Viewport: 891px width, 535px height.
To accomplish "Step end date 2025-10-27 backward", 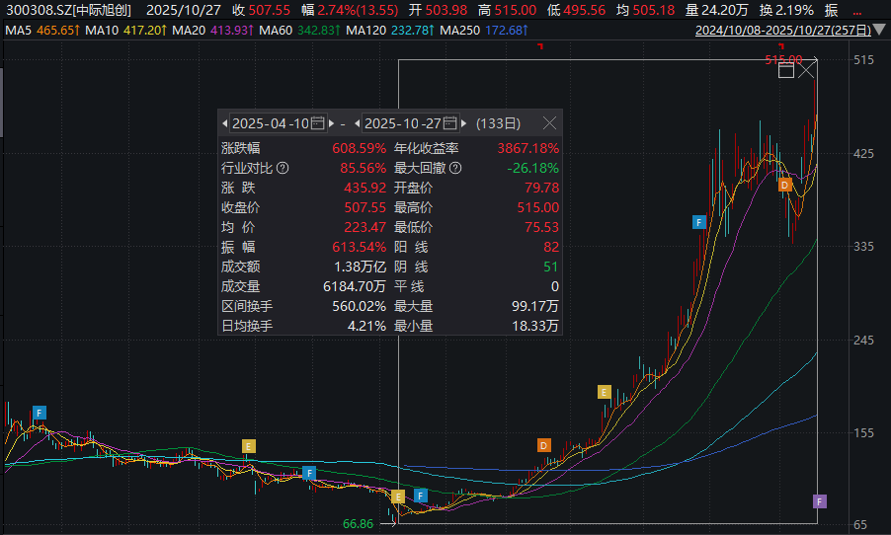I will tap(358, 123).
